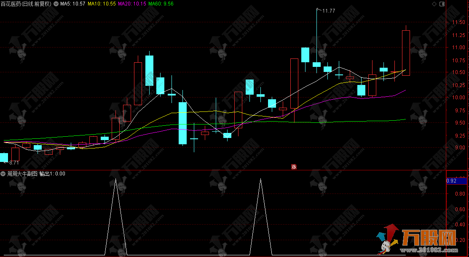The height and width of the screenshot is (257, 469).
Task: Select the green MA60 indicator label
Action: pyautogui.click(x=161, y=4)
